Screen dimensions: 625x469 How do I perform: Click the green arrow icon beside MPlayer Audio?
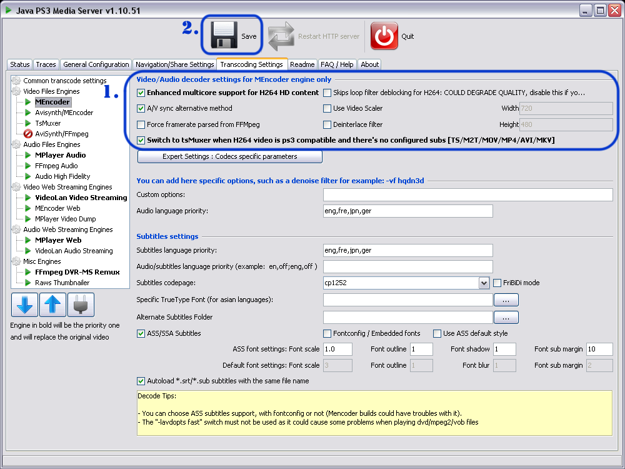(28, 155)
